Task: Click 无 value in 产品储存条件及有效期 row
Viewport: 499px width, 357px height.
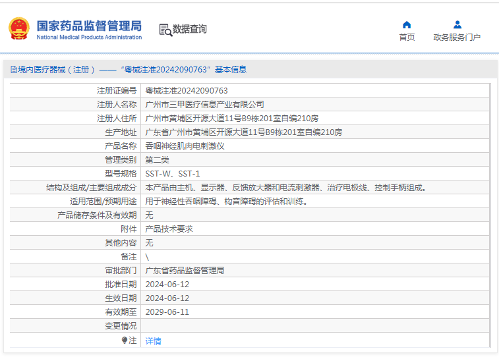Action: pyautogui.click(x=149, y=215)
